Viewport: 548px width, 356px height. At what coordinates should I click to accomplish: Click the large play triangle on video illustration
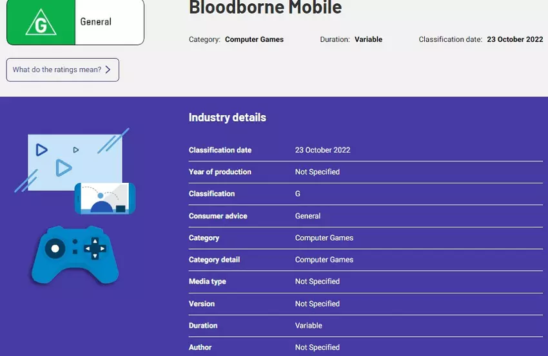pos(63,168)
